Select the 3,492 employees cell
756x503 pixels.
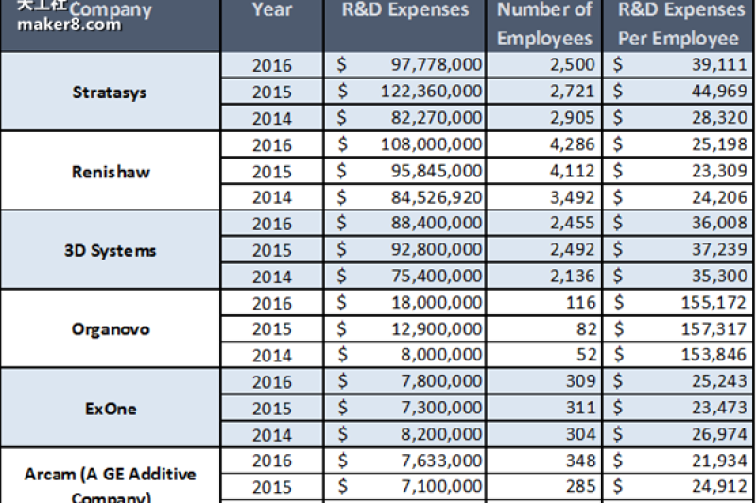pos(544,197)
